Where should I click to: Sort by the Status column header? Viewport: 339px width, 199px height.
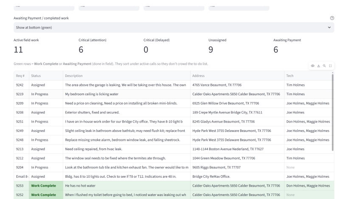tap(46, 76)
